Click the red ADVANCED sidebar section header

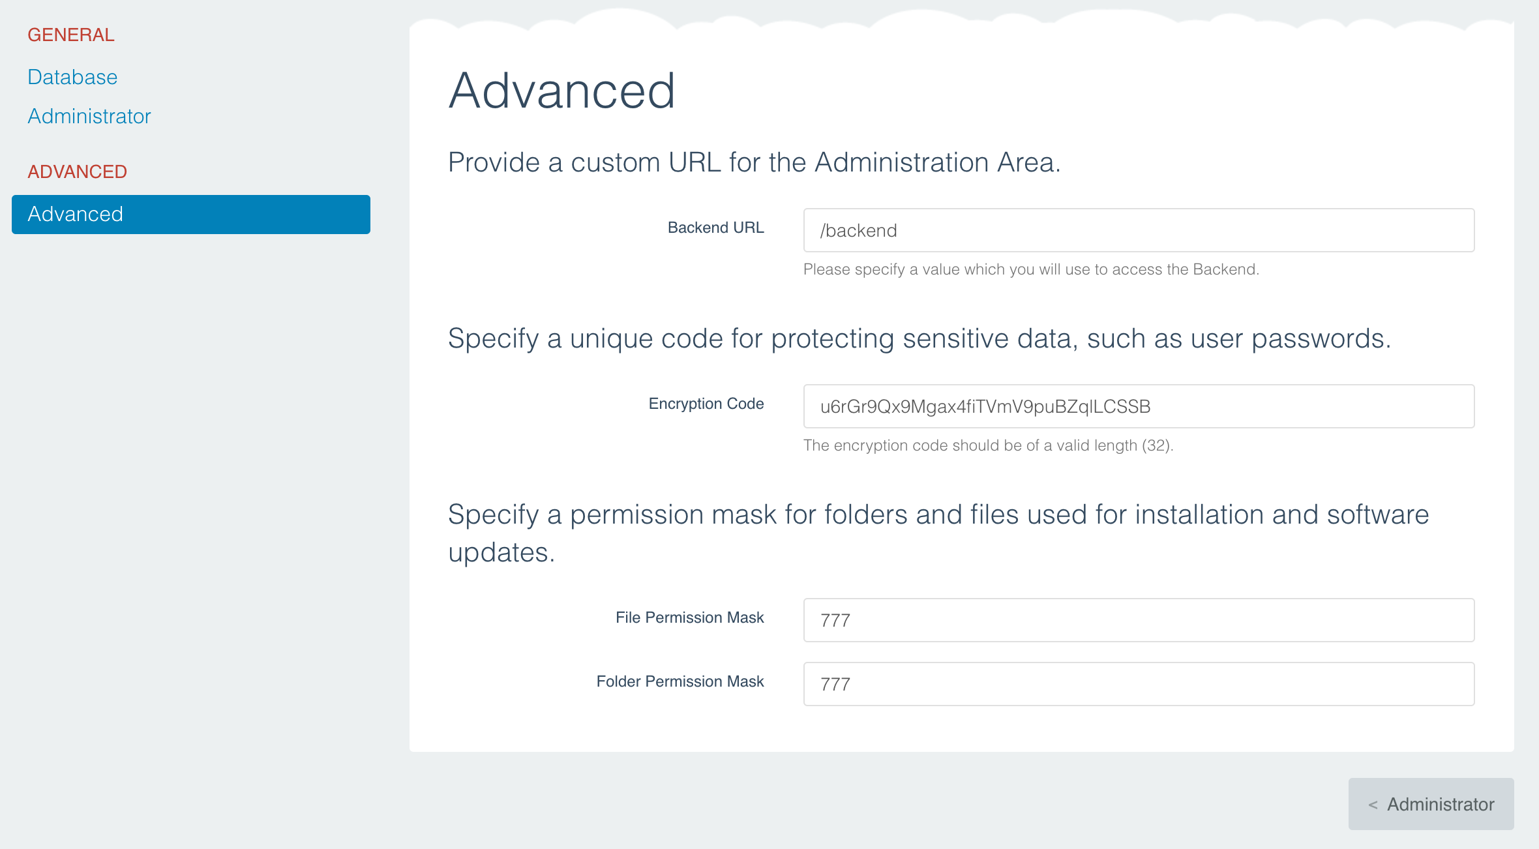[x=77, y=171]
